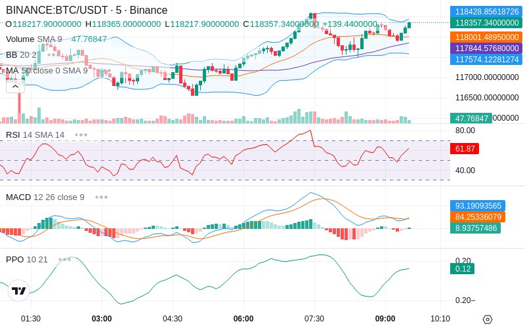Click the red RSI value label 61.87
Viewport: 525px width, 328px height.
[x=465, y=149]
